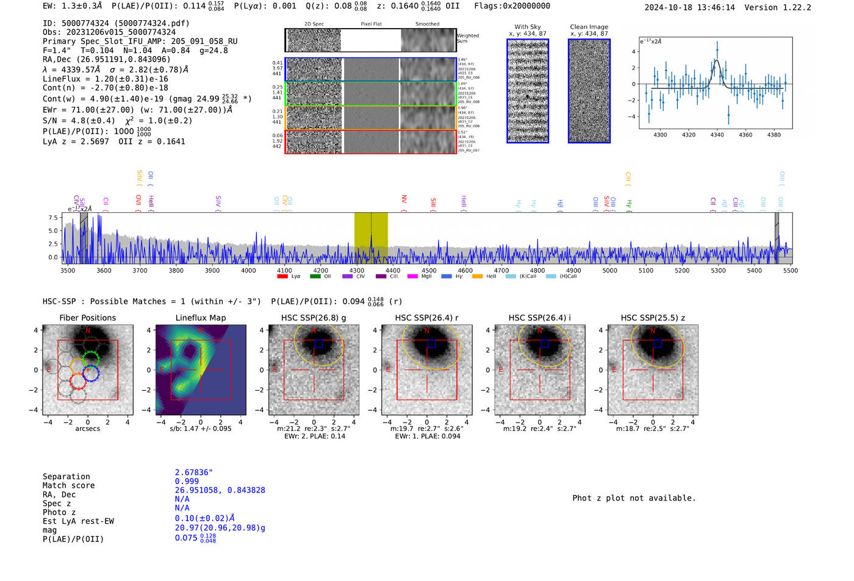854x581 pixels.
Task: Select 'Phot z plot not available.' message
Action: pos(634,498)
